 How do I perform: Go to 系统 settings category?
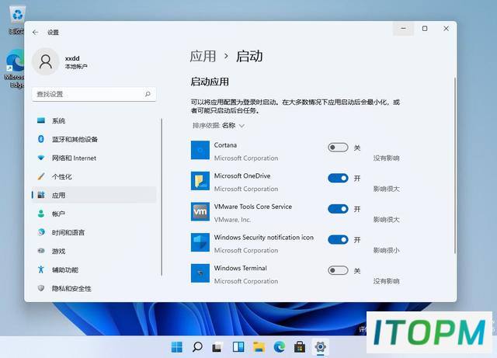point(94,120)
